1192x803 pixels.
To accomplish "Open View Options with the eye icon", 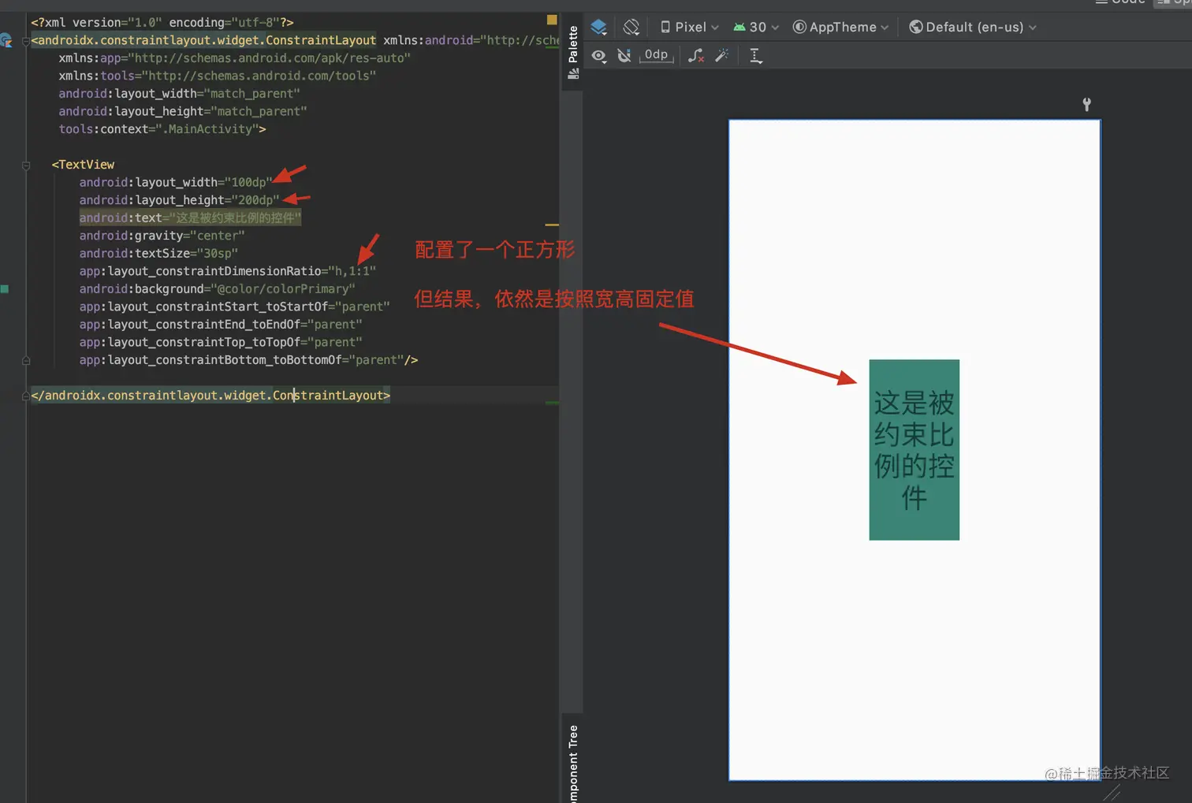I will [x=598, y=55].
